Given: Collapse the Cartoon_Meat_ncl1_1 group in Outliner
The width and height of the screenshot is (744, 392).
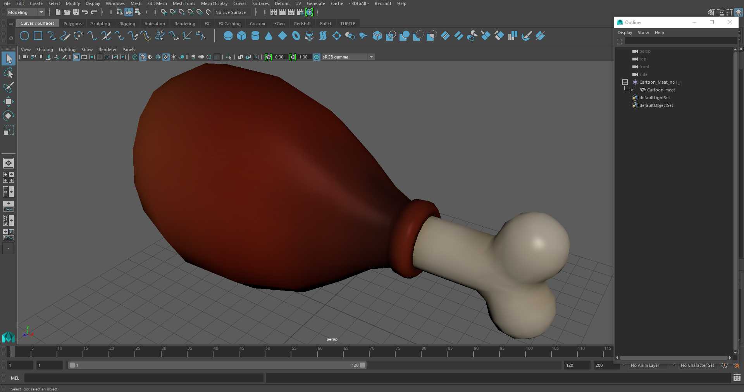Looking at the screenshot, I should (625, 82).
